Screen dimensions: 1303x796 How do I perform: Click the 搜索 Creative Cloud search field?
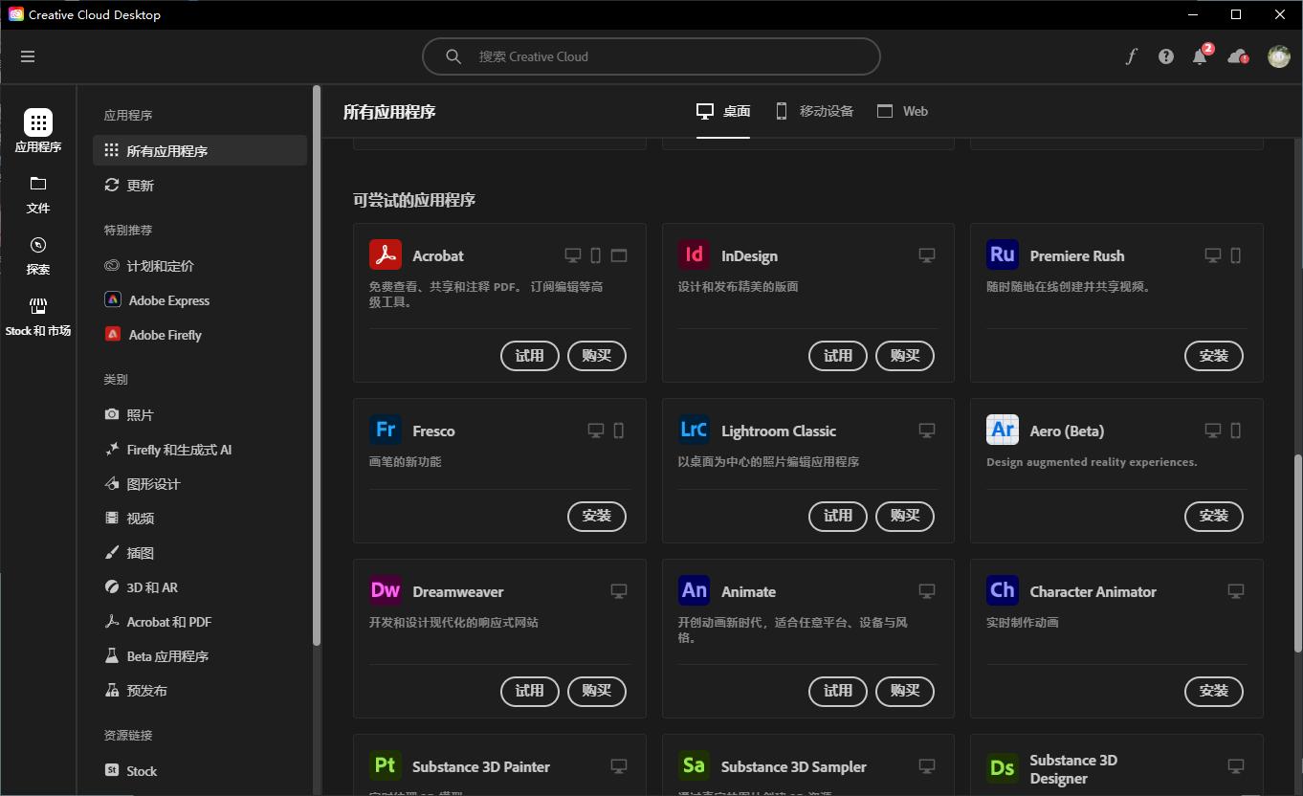(x=651, y=56)
